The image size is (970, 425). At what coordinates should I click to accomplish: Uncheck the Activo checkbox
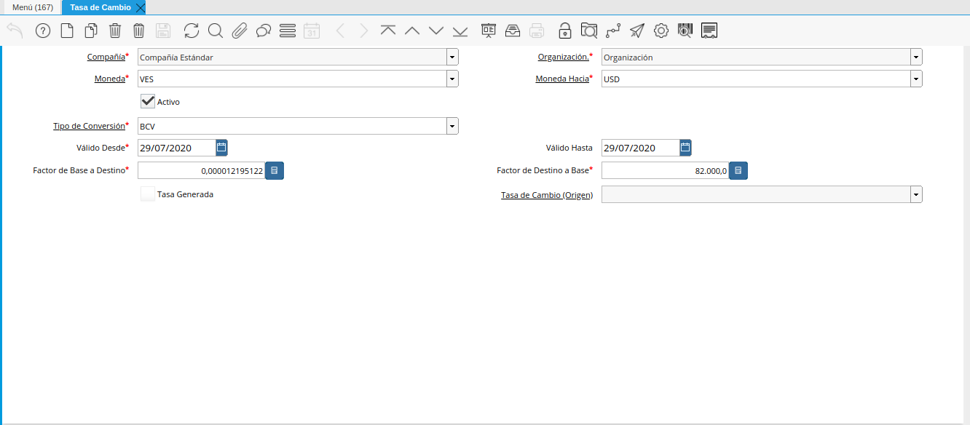point(148,101)
